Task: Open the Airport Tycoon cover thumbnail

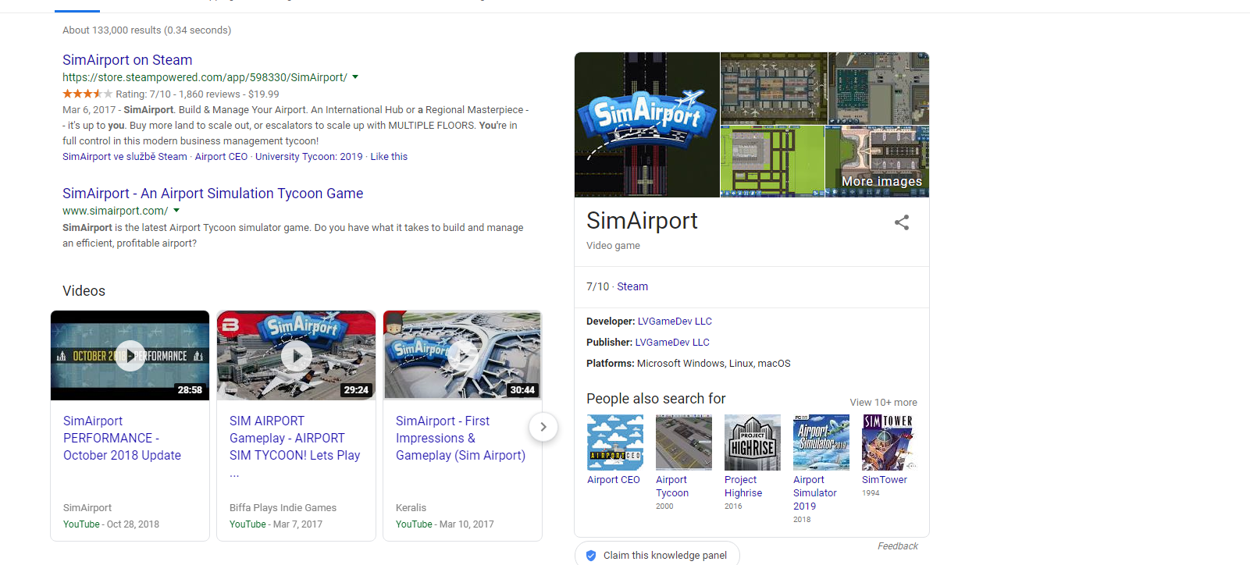Action: click(684, 442)
